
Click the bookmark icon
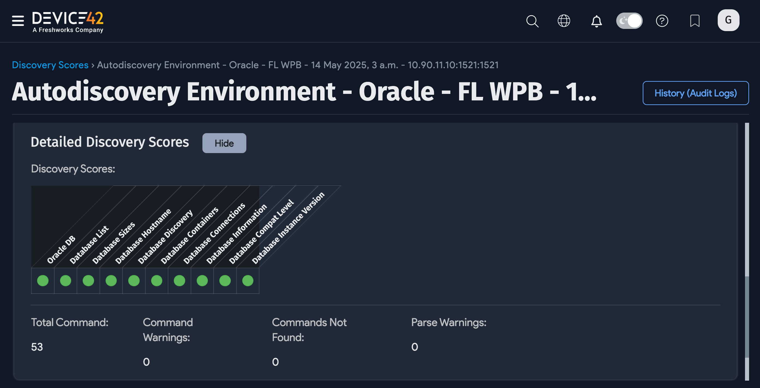point(695,21)
